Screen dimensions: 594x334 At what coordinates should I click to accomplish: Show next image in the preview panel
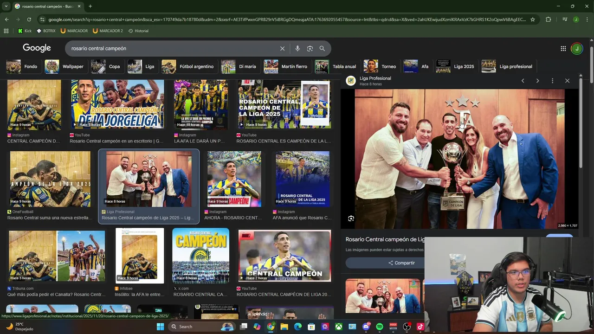[x=537, y=81]
